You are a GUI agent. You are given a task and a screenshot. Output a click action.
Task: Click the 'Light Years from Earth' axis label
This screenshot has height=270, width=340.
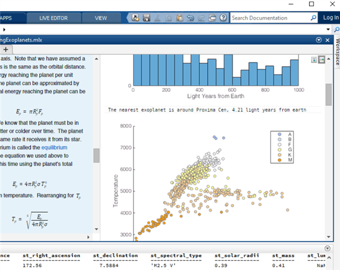pos(216,96)
